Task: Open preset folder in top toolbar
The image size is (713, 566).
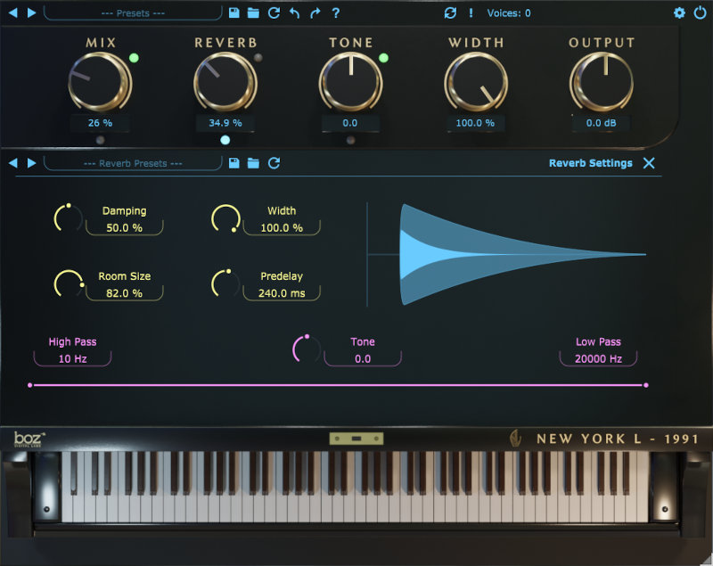Action: click(x=253, y=13)
